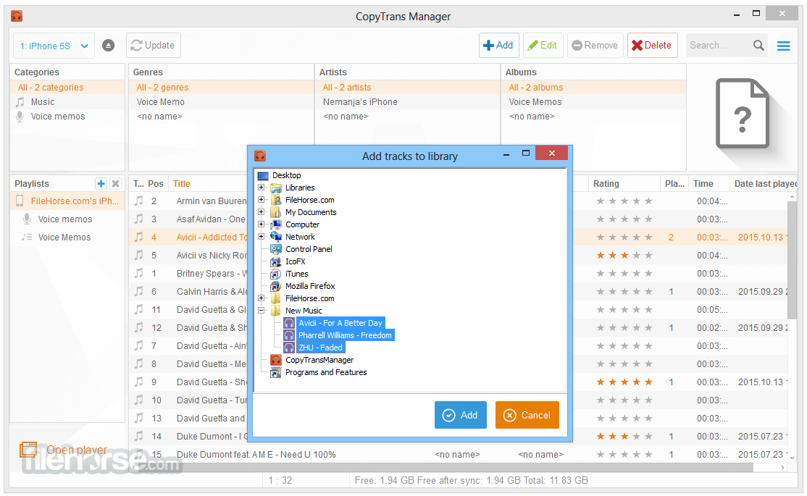Click the Add toolbar button
This screenshot has width=807, height=496.
498,46
